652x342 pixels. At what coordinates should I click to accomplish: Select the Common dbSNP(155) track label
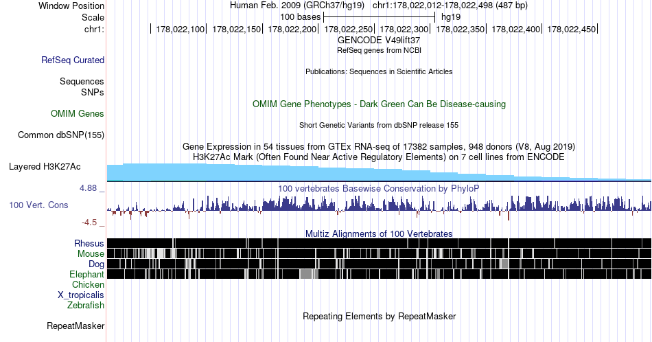point(61,135)
